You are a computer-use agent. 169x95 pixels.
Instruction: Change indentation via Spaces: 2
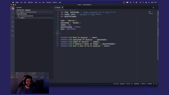pos(123,84)
